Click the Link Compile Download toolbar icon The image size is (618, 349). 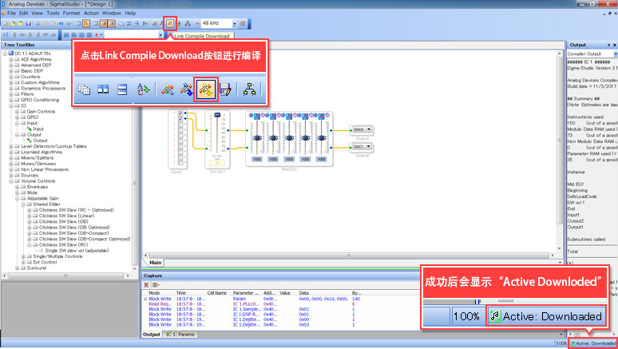[170, 23]
